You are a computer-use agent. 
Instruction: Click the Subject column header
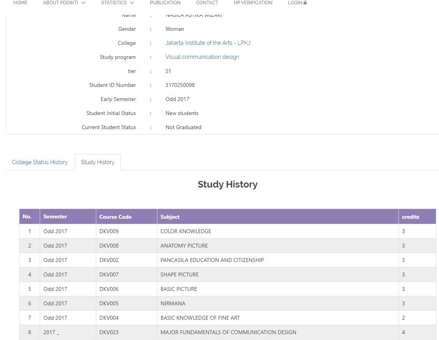278,216
